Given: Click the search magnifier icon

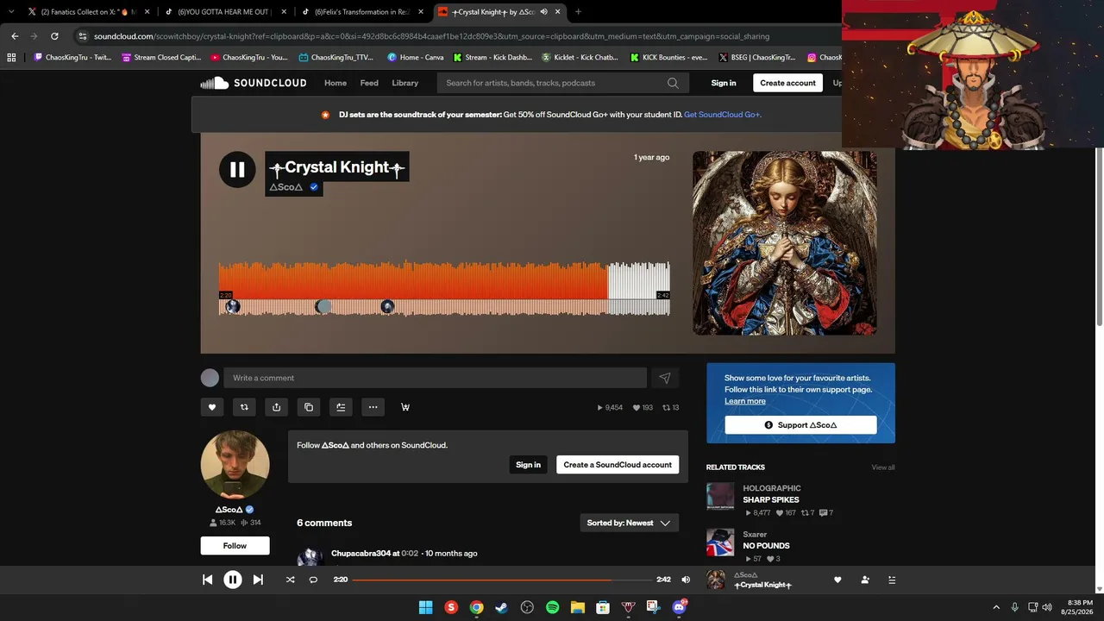Looking at the screenshot, I should coord(673,83).
